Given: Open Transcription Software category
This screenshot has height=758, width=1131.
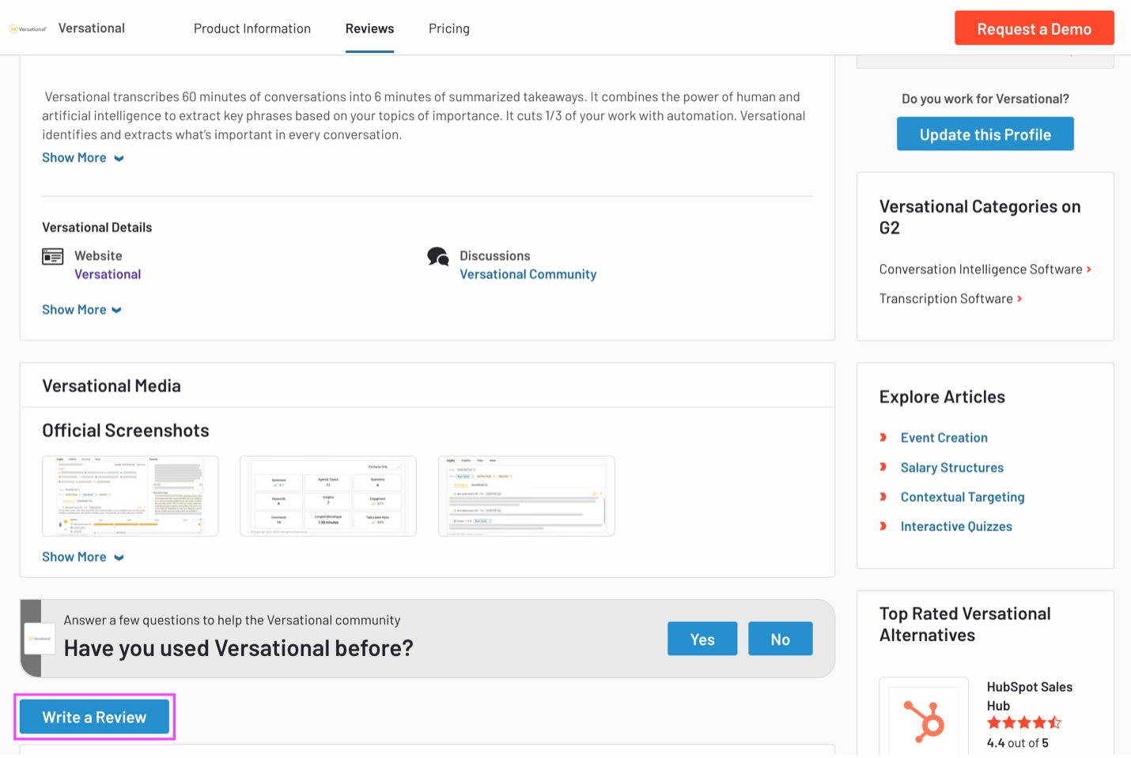Looking at the screenshot, I should click(951, 299).
